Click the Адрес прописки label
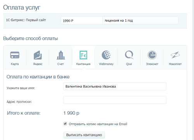The width and height of the screenshot is (194, 140). tap(19, 102)
